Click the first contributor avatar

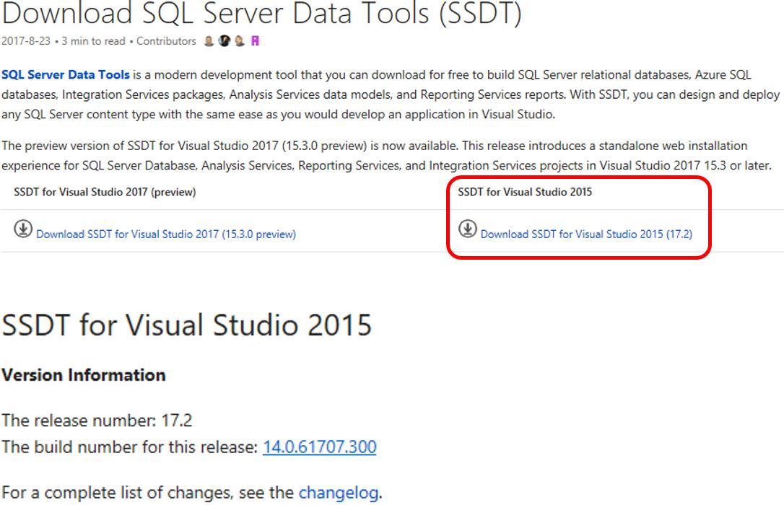[x=209, y=41]
